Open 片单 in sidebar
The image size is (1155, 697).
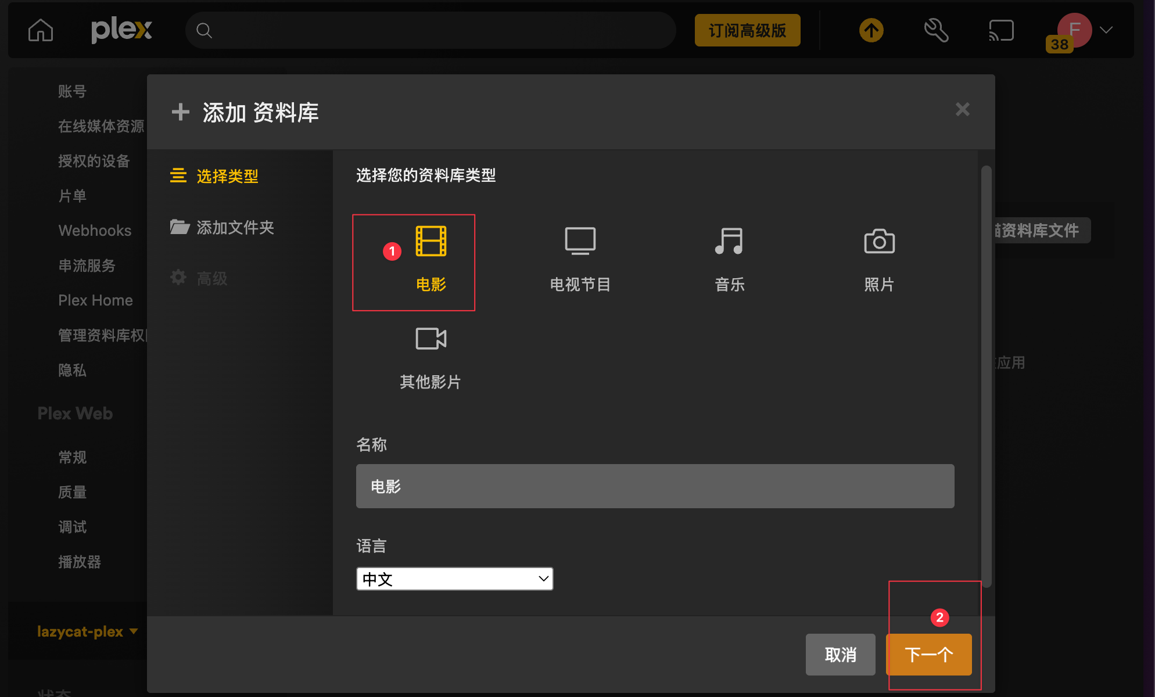[73, 196]
